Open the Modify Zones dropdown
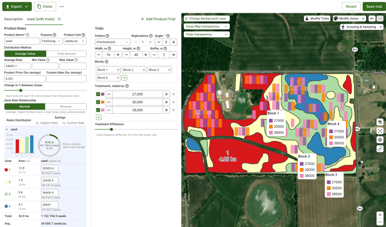 point(349,19)
